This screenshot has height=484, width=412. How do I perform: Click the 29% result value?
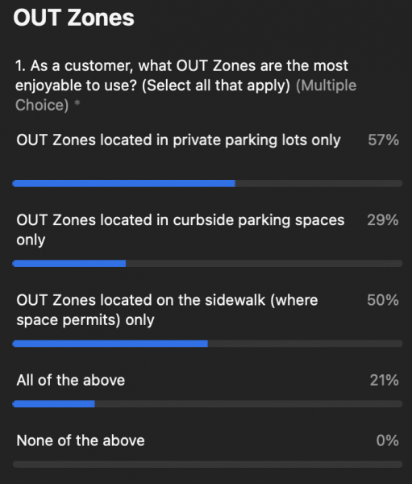[x=383, y=220]
